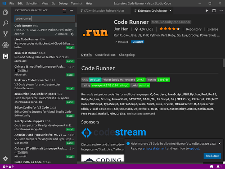
Task: Open the Explorer view in activity bar
Action: [x=5, y=12]
